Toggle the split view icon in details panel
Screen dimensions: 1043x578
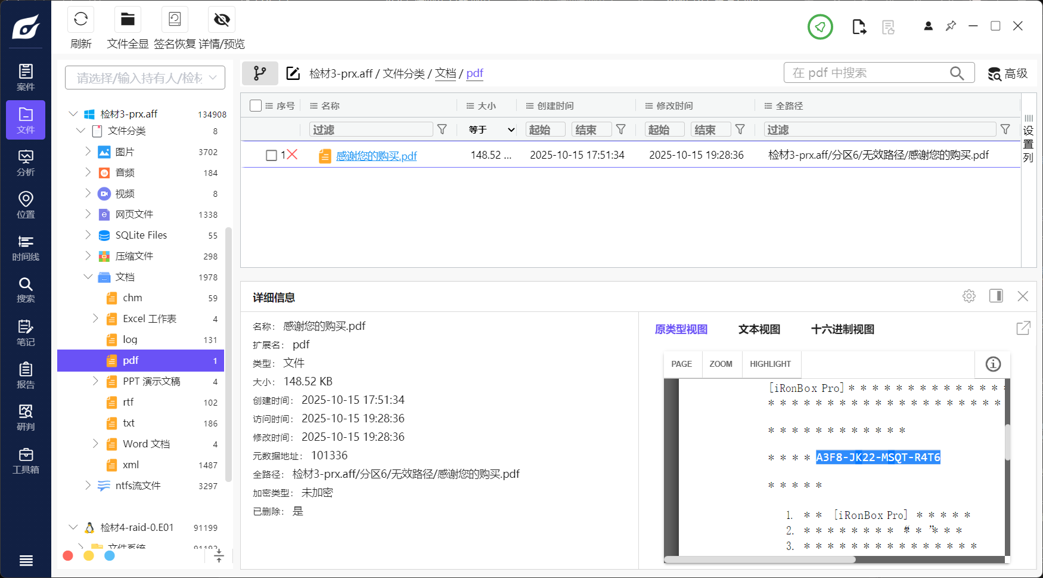(x=996, y=296)
